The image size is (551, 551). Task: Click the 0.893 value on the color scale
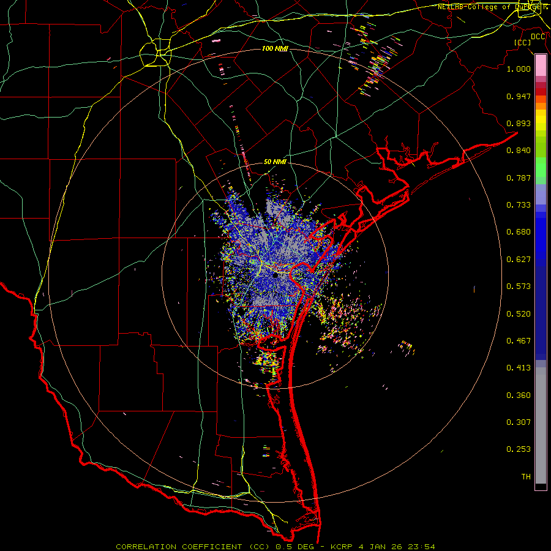519,123
